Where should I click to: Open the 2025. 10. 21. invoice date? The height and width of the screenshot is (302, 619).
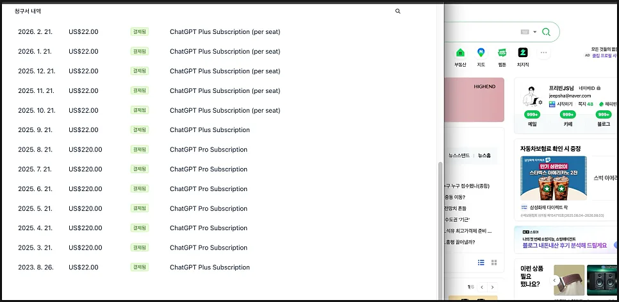(x=37, y=110)
